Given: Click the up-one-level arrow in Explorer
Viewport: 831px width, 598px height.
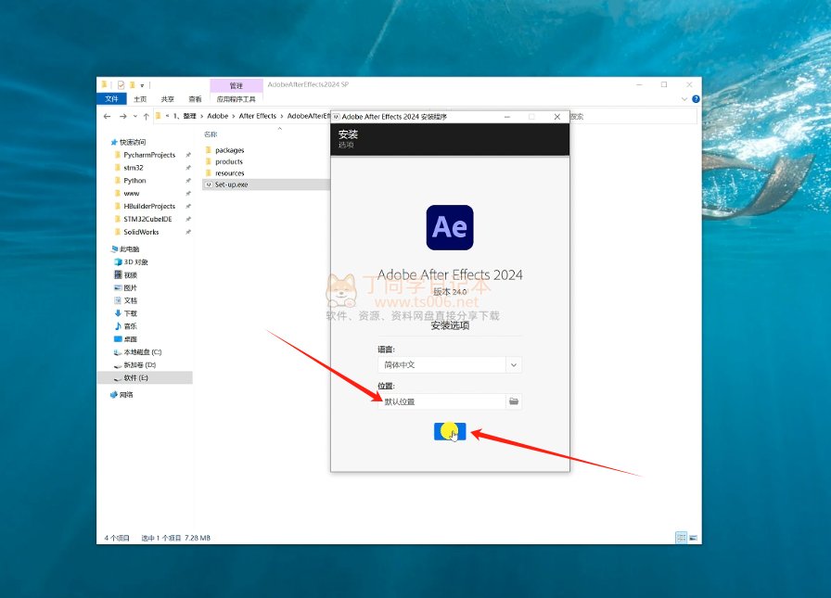Looking at the screenshot, I should coord(146,116).
